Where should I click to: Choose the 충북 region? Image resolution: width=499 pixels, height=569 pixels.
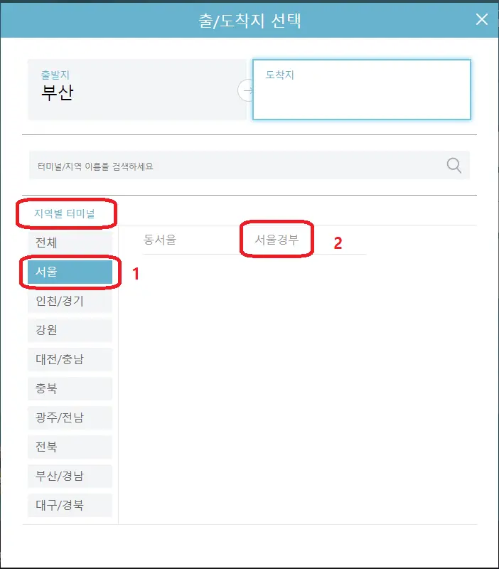tap(70, 388)
